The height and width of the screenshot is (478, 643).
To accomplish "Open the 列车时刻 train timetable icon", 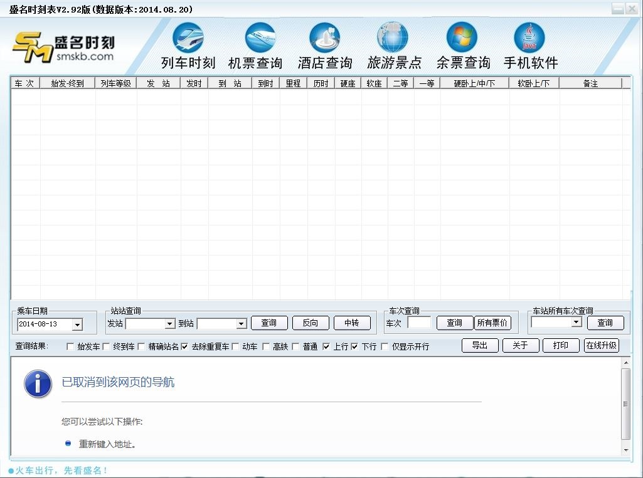I will pyautogui.click(x=188, y=38).
